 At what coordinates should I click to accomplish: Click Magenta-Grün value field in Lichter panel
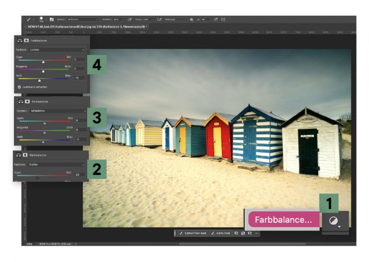79,68
